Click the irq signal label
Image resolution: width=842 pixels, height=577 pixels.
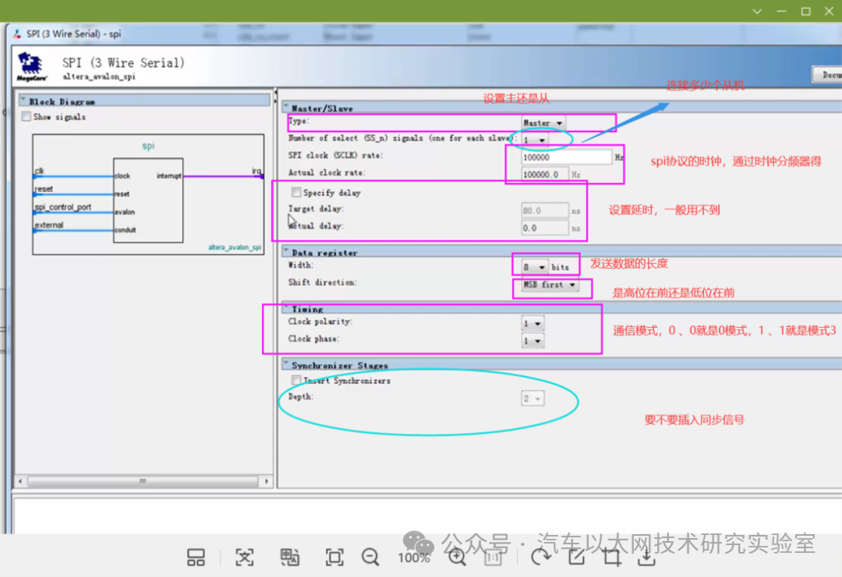pyautogui.click(x=256, y=171)
